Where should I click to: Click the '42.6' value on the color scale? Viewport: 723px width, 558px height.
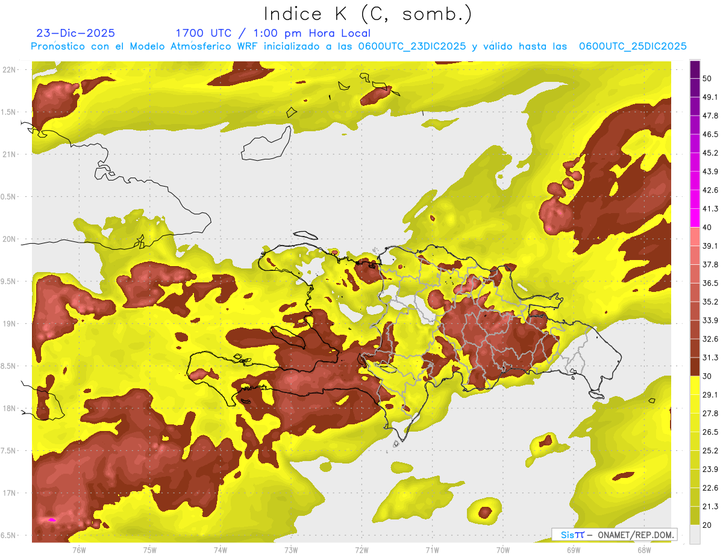[x=710, y=190]
